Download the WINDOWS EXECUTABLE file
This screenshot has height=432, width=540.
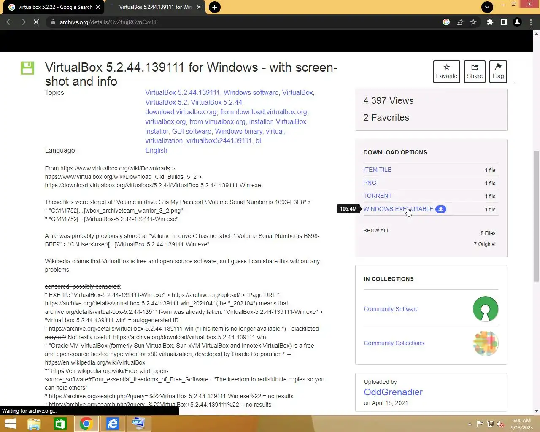coord(398,209)
